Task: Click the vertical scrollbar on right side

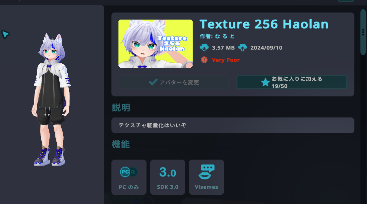Action: click(x=363, y=32)
